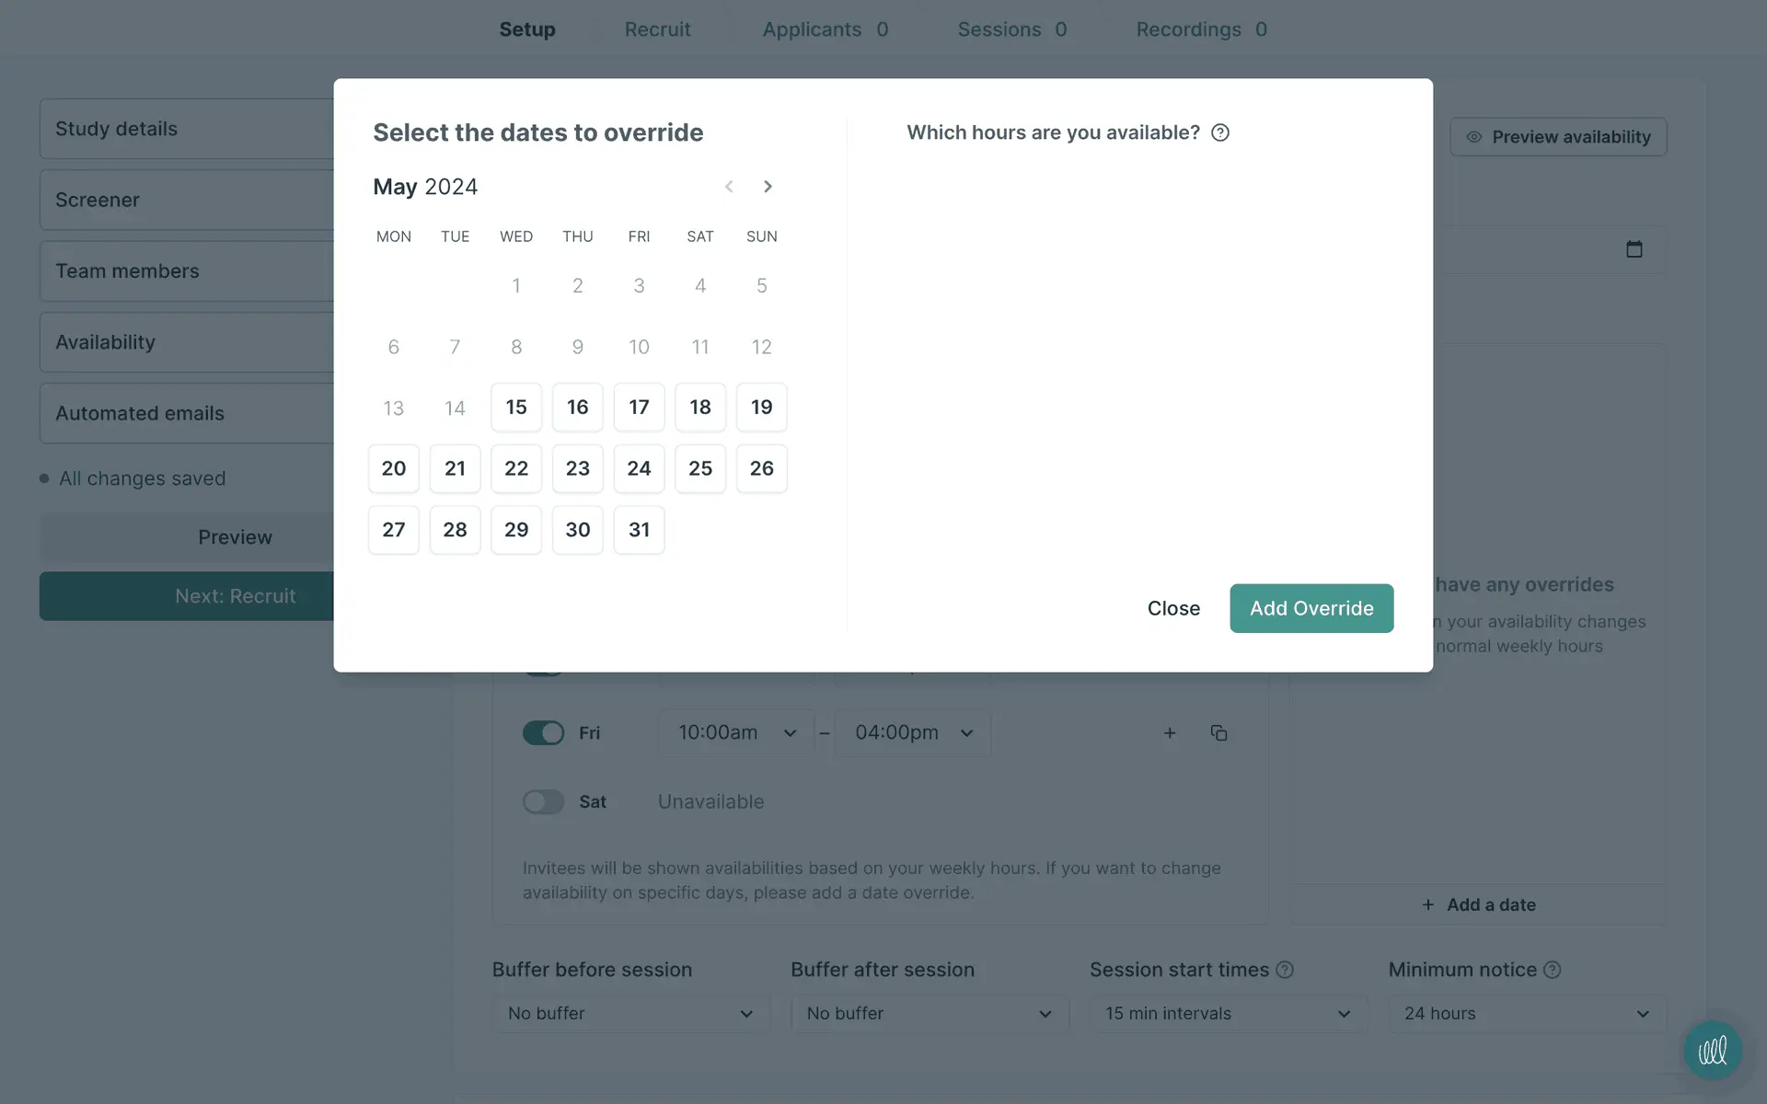1767x1104 pixels.
Task: Enable Saturday availability toggle
Action: [x=543, y=802]
